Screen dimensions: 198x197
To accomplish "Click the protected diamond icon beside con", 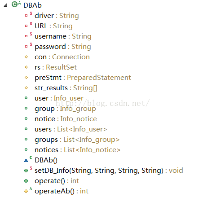I will tap(26, 57).
